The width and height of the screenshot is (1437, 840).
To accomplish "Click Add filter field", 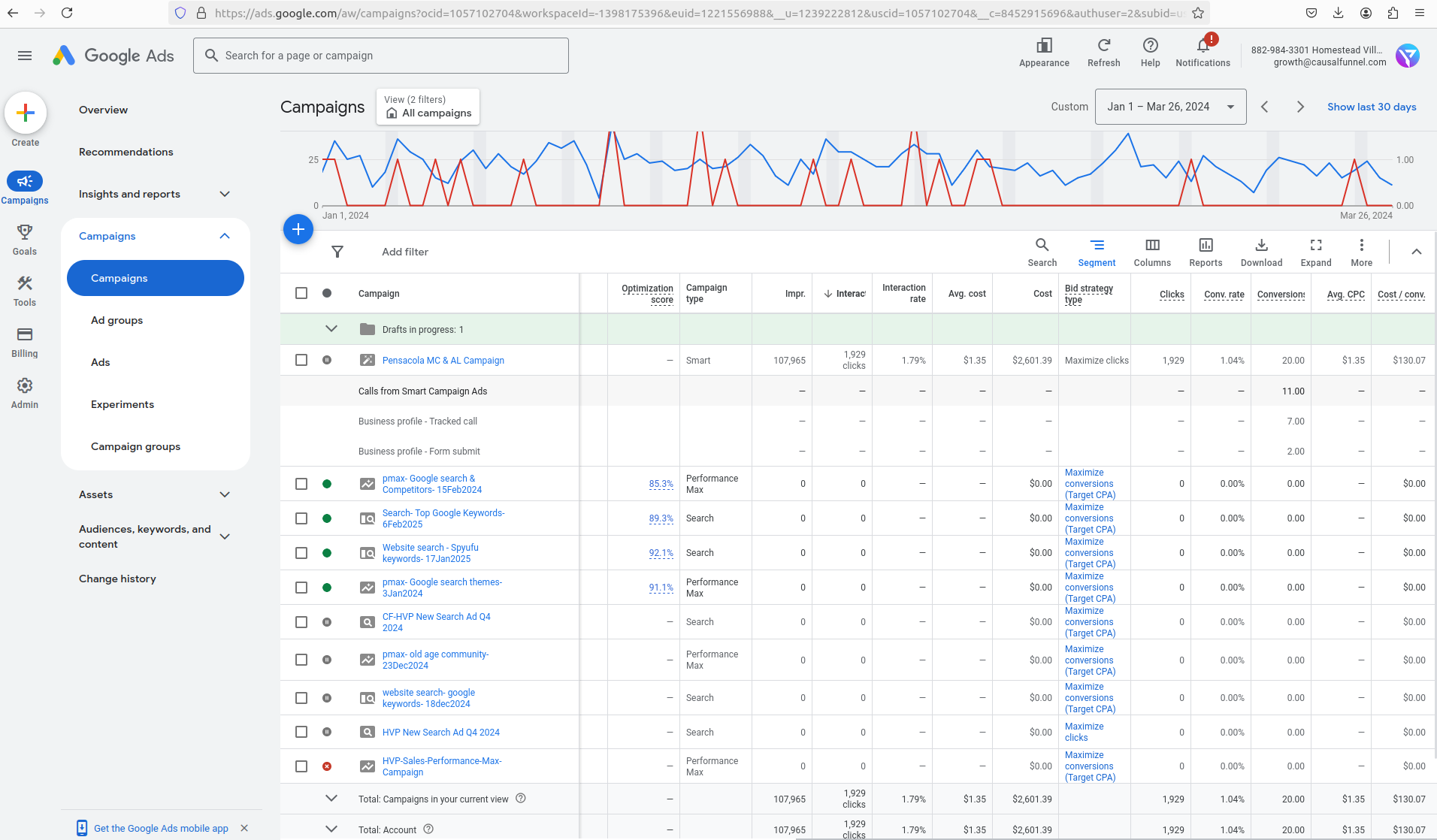I will coord(405,252).
